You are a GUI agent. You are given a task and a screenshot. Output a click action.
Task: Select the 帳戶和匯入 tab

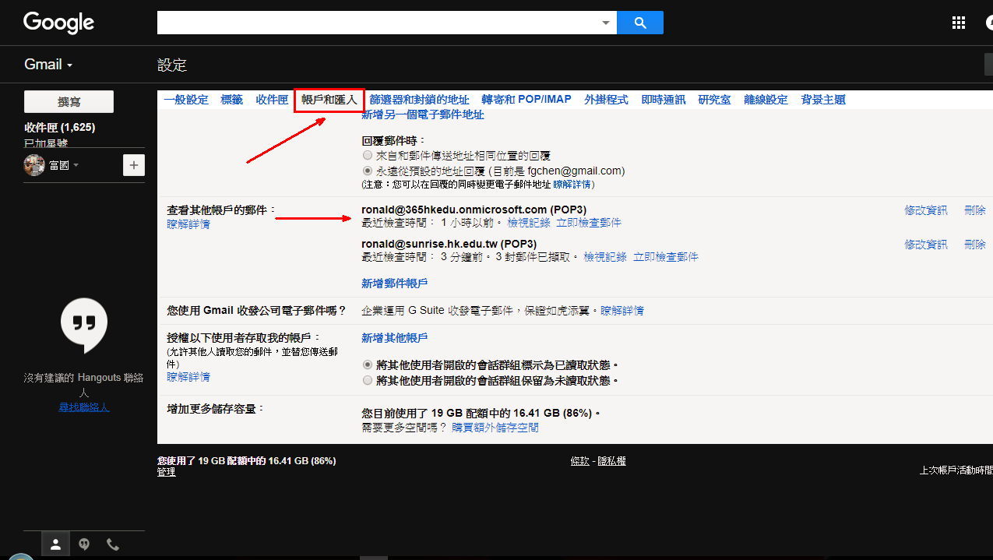(329, 100)
